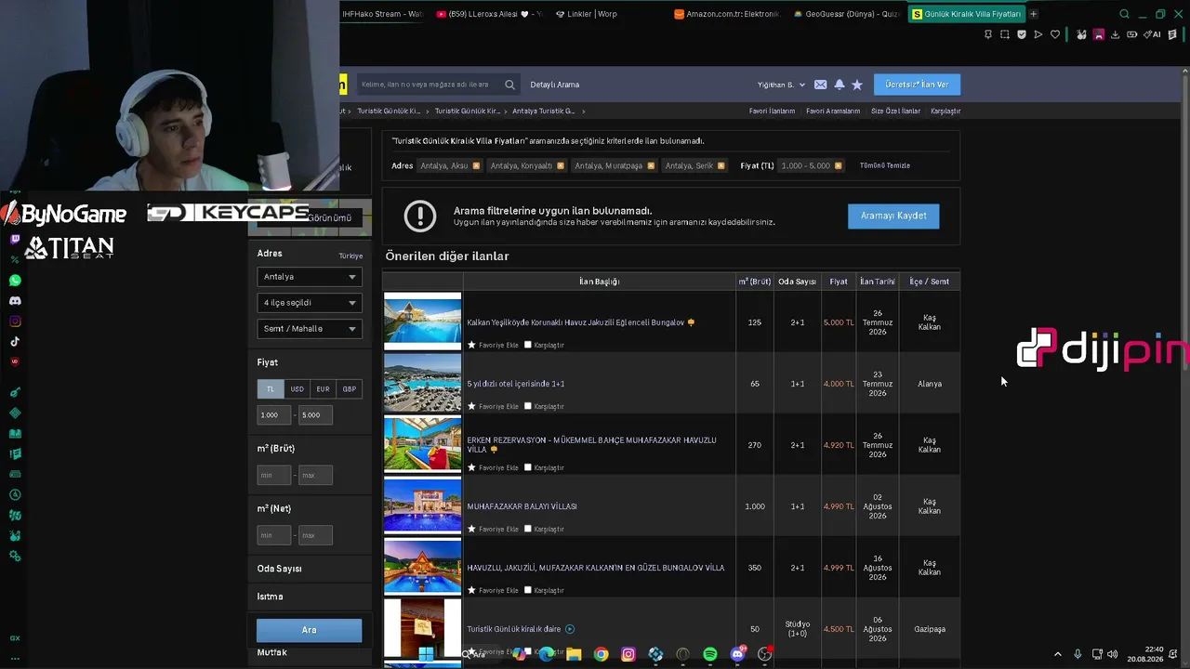This screenshot has height=669, width=1190.
Task: Remove the Antalya, Aksu address filter
Action: pos(476,165)
